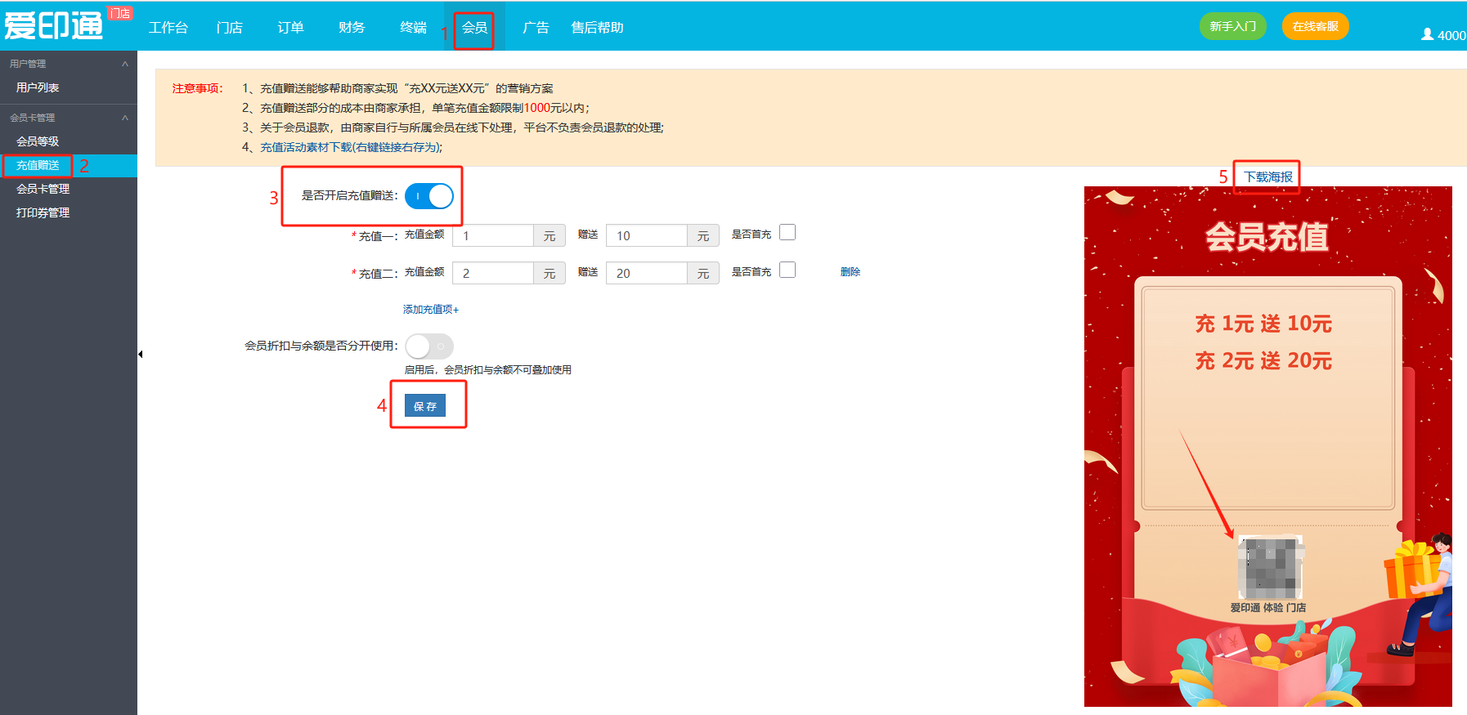Check 是否首充 for 充值一

[x=787, y=233]
